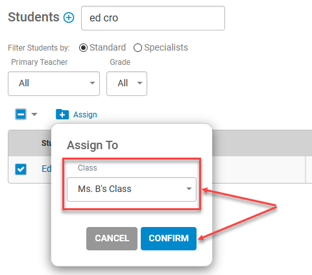Click the student search field containing ed cro
Image resolution: width=312 pixels, height=275 pixels.
click(x=153, y=18)
